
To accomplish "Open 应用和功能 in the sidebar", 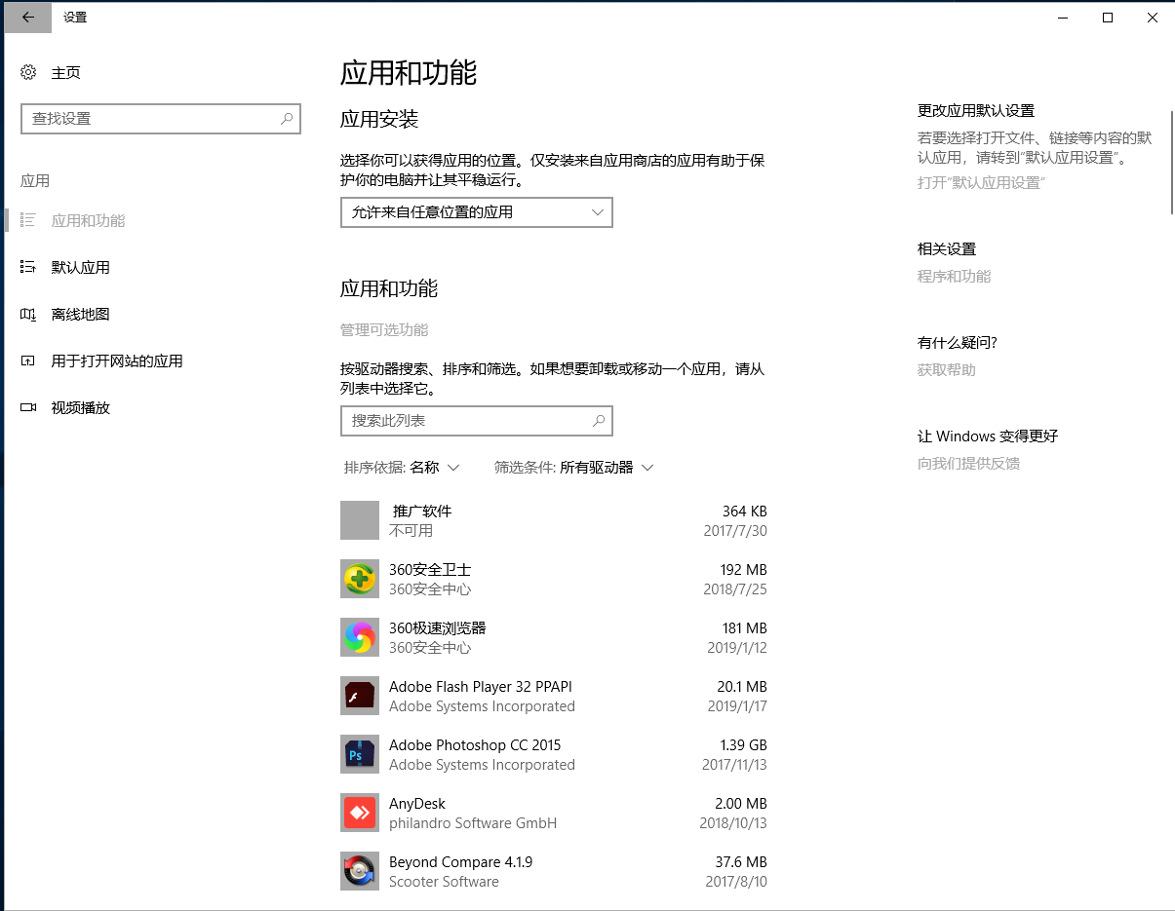I will point(88,220).
